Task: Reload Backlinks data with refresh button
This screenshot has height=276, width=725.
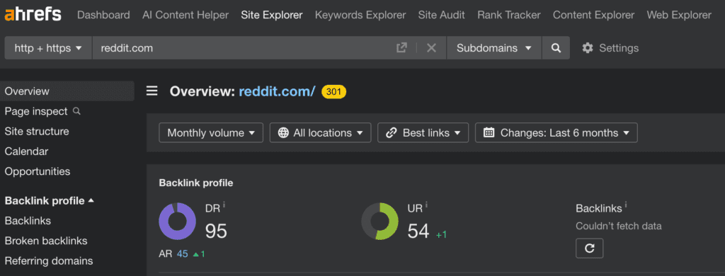Action: tap(590, 248)
